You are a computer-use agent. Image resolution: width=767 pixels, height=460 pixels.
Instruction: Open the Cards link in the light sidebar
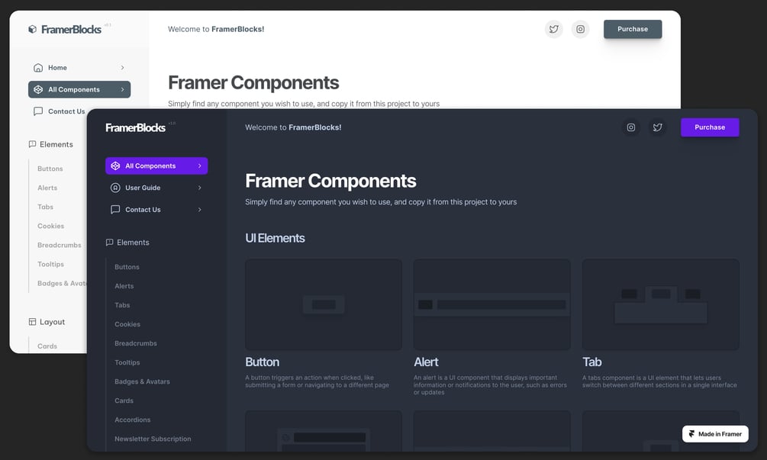tap(47, 346)
